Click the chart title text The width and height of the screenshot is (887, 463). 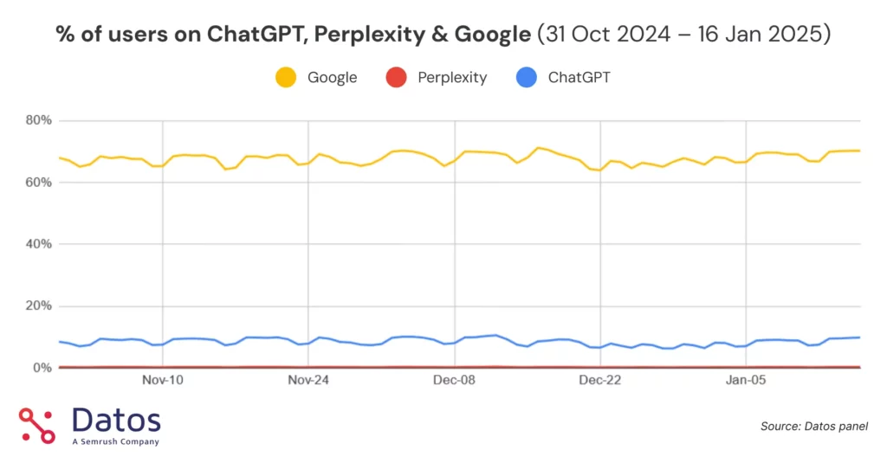tap(443, 35)
